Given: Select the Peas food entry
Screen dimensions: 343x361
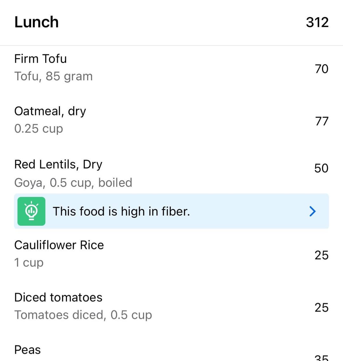Looking at the screenshot, I should coord(28,350).
